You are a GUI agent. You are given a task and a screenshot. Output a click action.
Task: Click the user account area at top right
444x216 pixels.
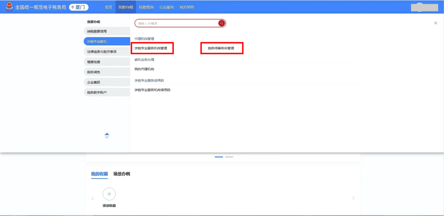tap(425, 7)
